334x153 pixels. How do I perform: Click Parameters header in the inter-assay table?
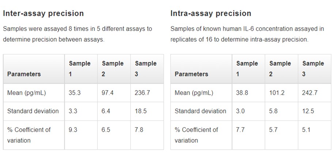click(x=24, y=74)
